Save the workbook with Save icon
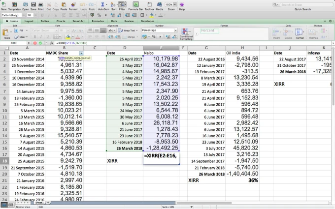The width and height of the screenshot is (335, 209). click(33, 5)
